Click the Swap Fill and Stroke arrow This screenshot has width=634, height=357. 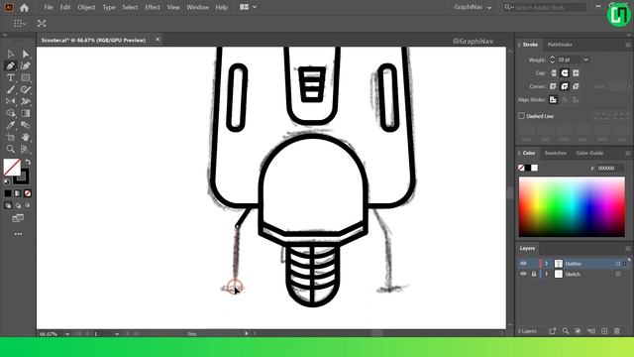point(28,162)
